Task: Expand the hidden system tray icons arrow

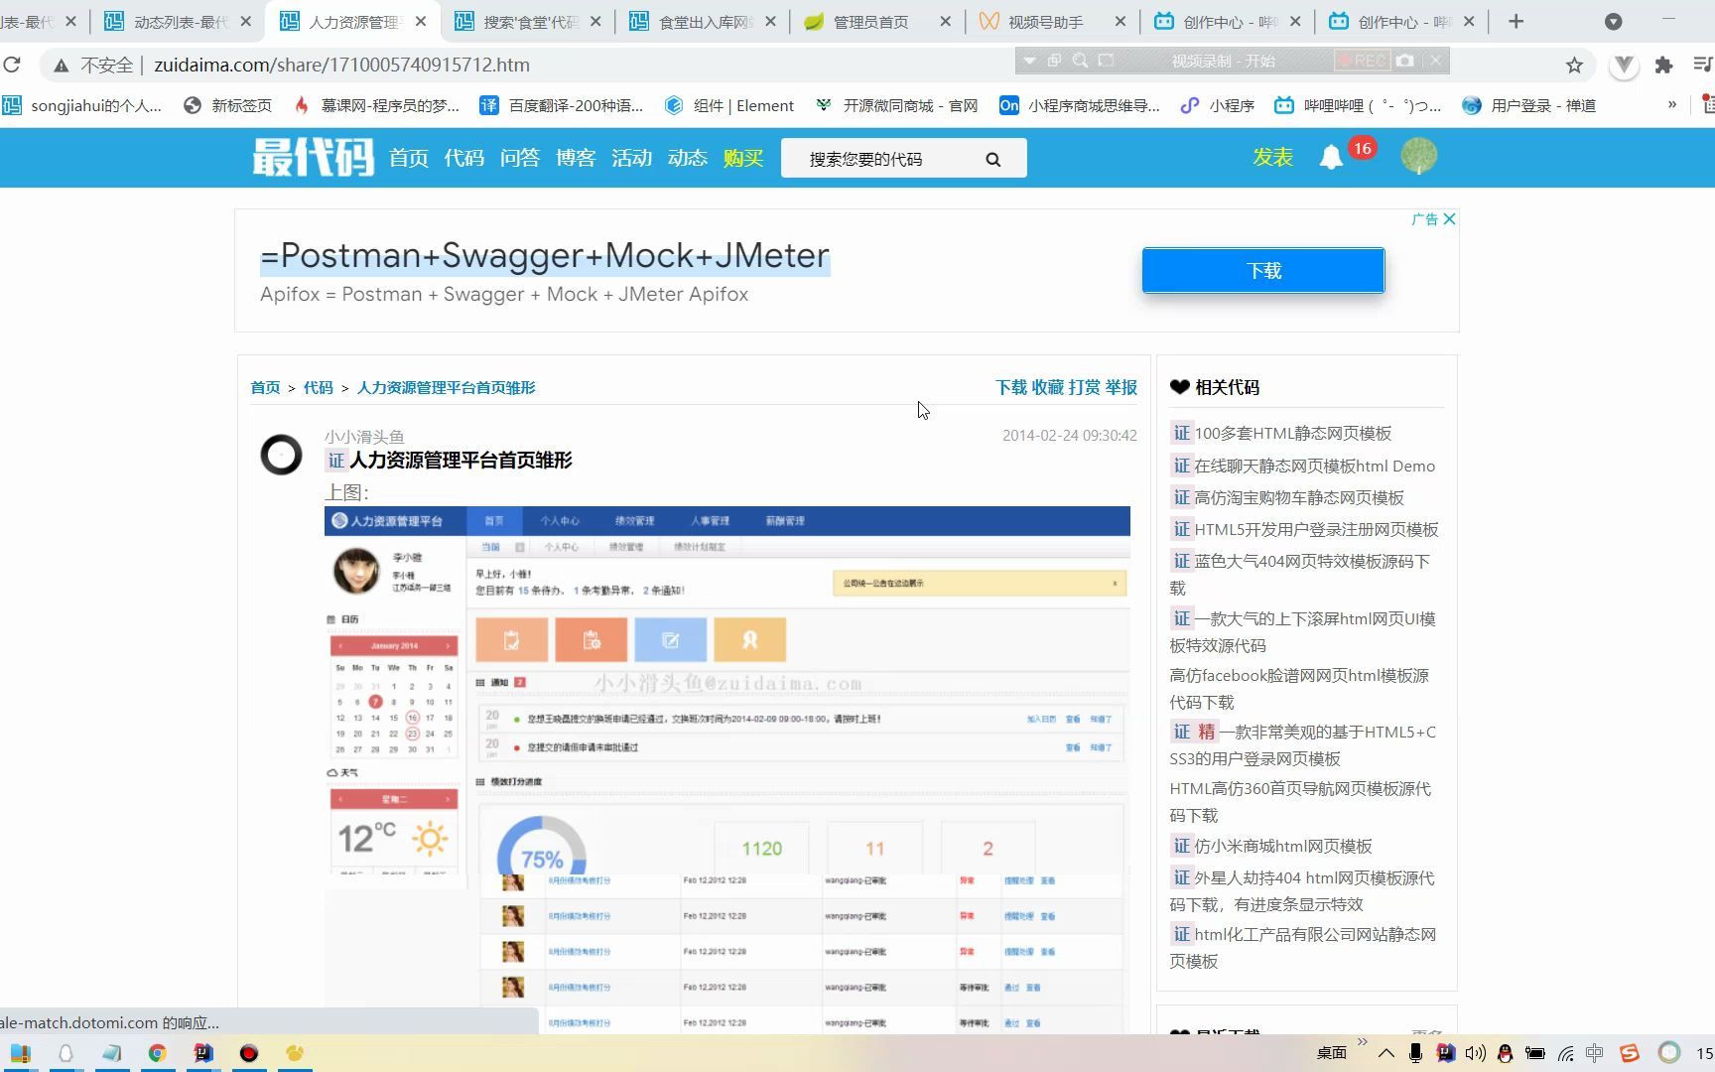Action: tap(1385, 1053)
